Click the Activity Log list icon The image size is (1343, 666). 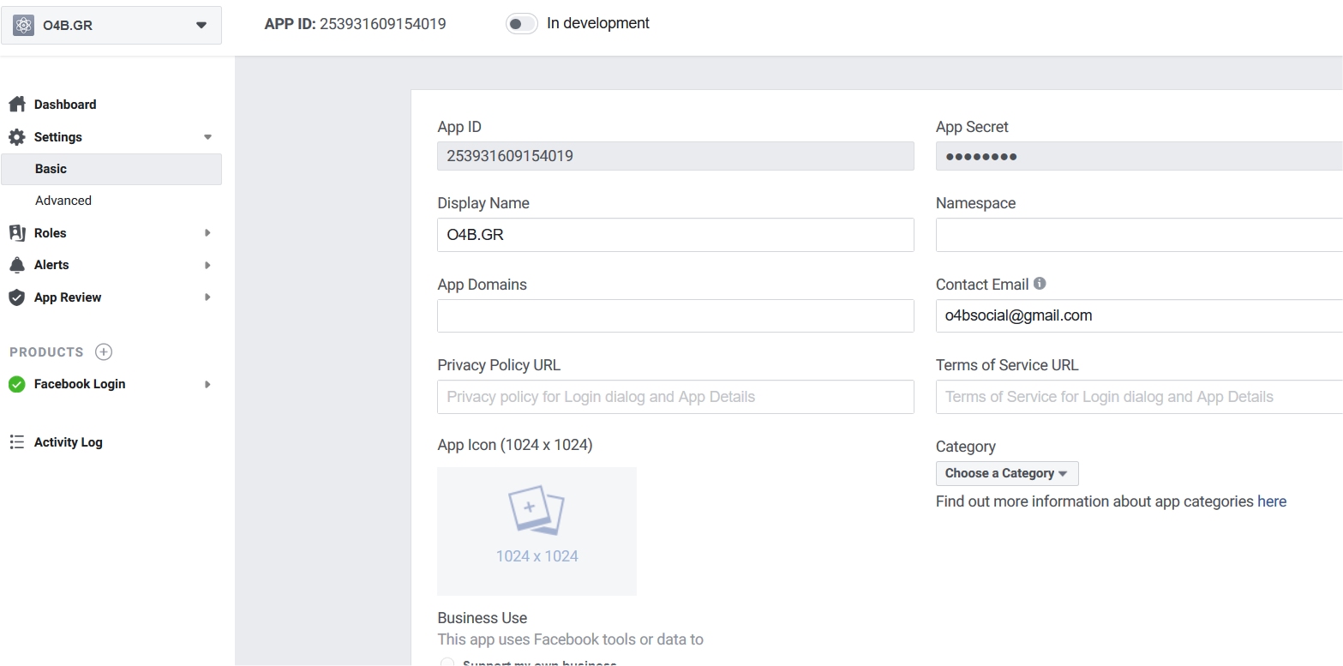click(x=16, y=442)
